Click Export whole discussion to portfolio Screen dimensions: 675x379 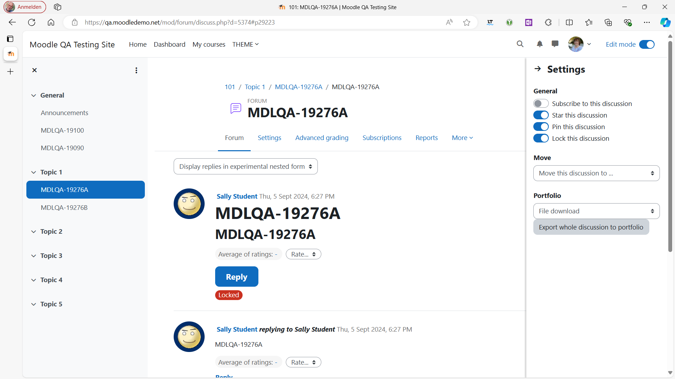591,227
